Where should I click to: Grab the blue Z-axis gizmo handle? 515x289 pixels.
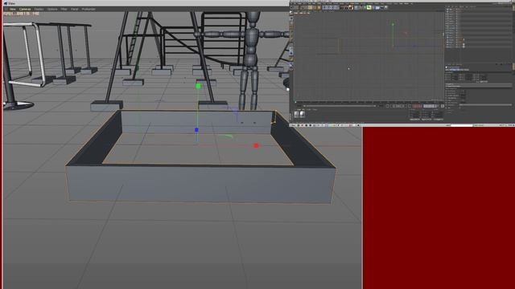(x=196, y=130)
